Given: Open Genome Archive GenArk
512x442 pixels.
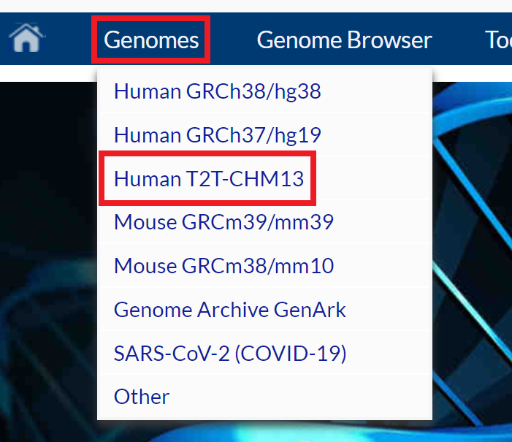Looking at the screenshot, I should (229, 310).
